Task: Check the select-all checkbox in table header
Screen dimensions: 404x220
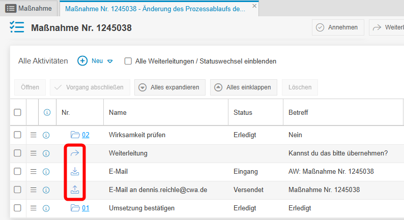Action: coord(17,112)
